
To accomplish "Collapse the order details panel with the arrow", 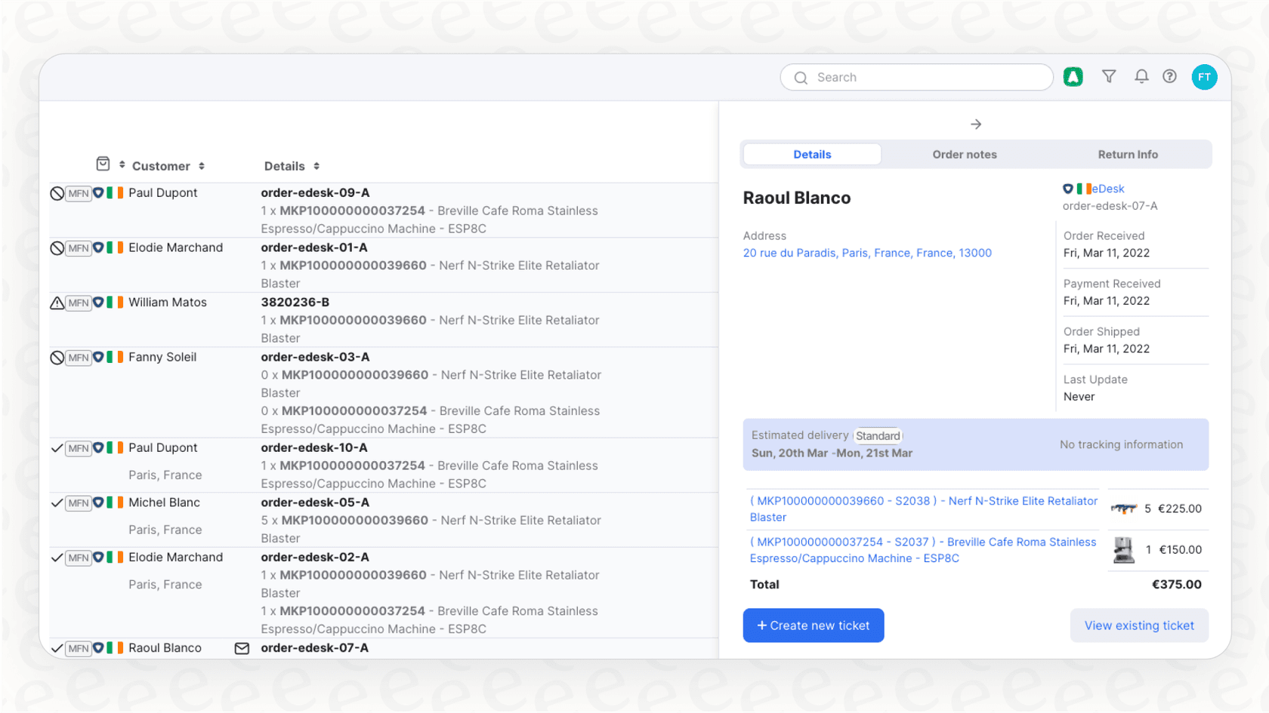I will pos(976,124).
